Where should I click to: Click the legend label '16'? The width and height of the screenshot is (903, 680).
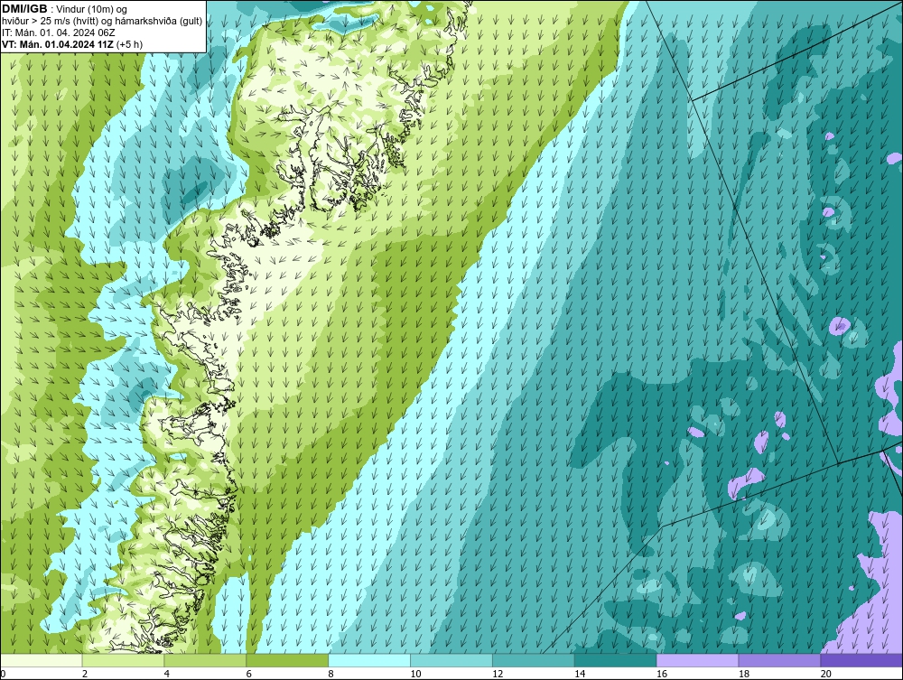[662, 674]
